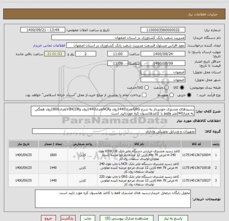Click product code 1175140136710004
Screen dimensions: 229x221
(196, 155)
